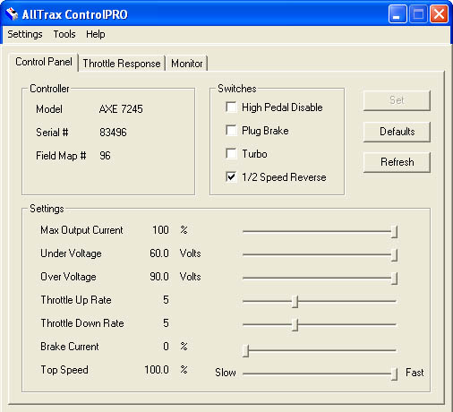This screenshot has width=453, height=412.
Task: Enable the High Pedal Disable checkbox
Action: pos(231,107)
